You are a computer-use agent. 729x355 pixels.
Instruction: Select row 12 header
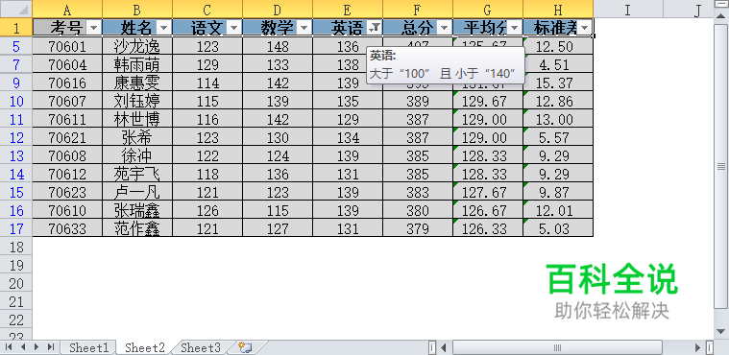[16, 137]
